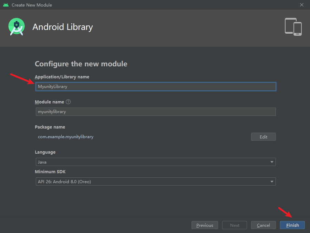Viewport: 310px width, 233px height.
Task: Open the Language dropdown
Action: (x=155, y=162)
